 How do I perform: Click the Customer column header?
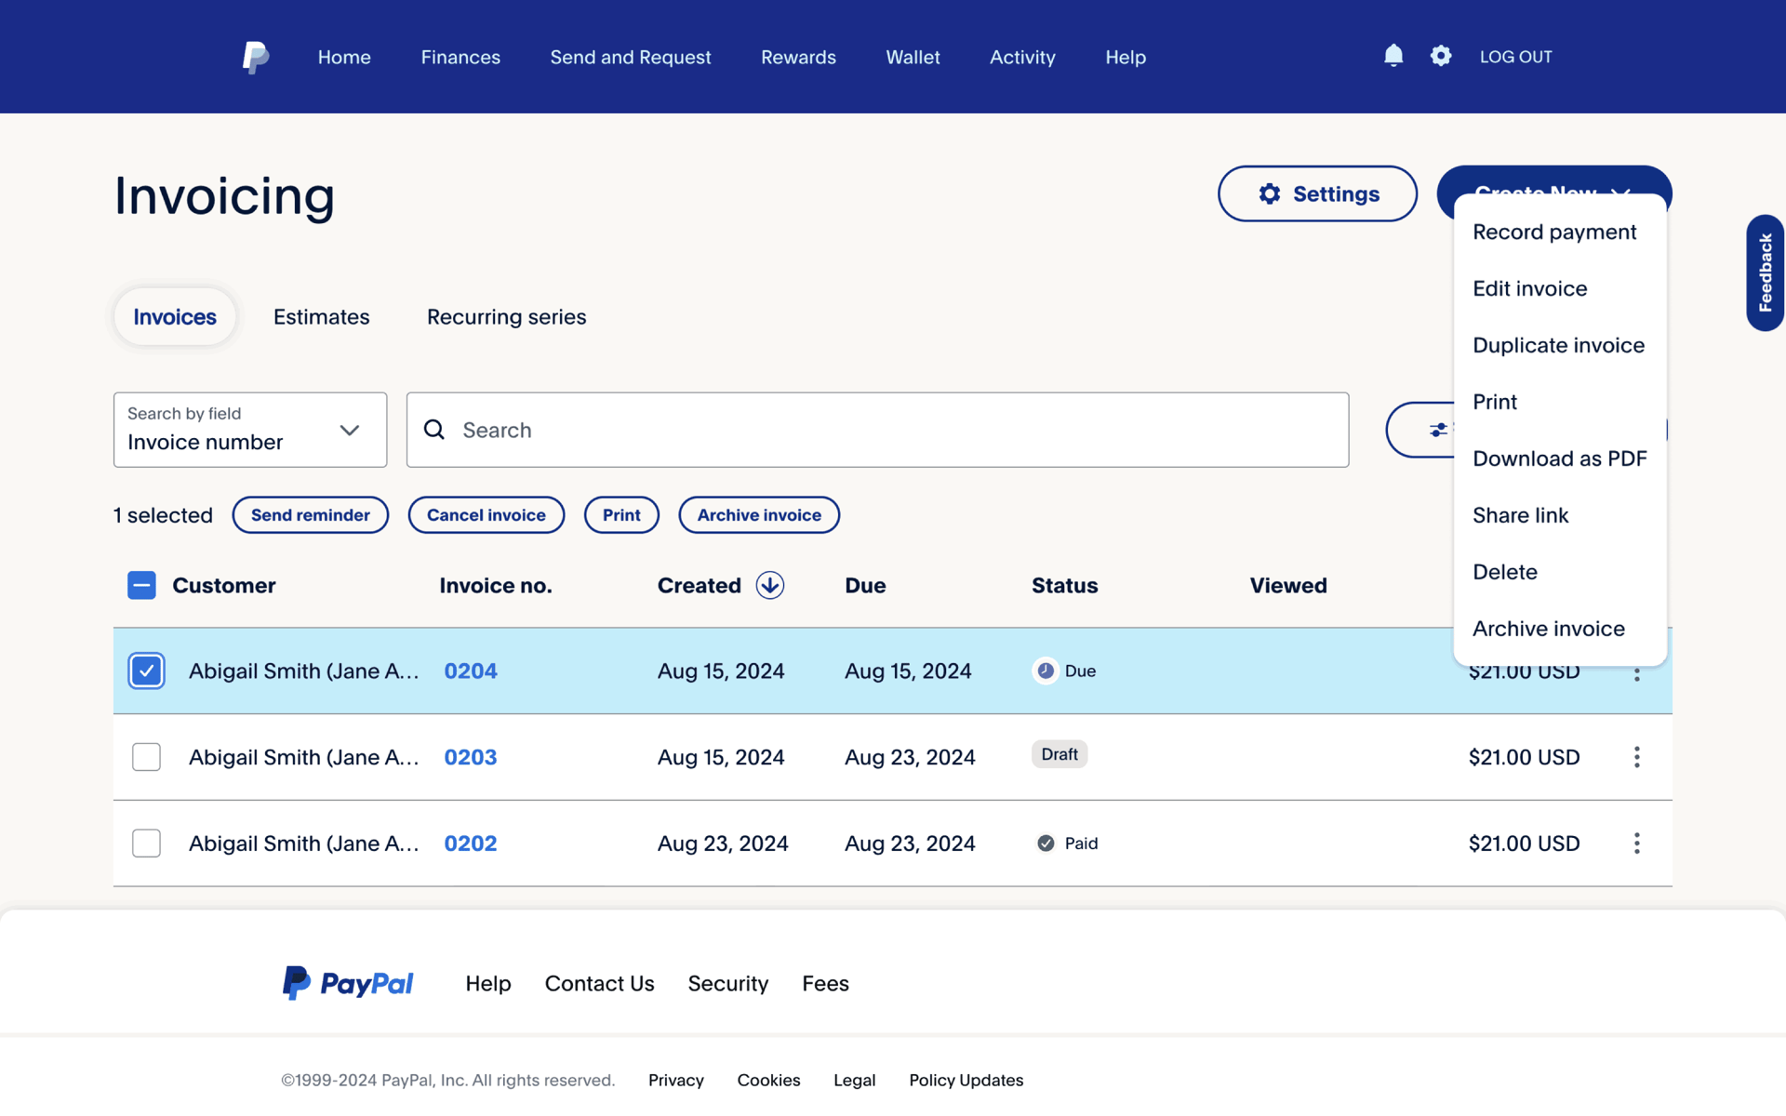coord(224,585)
